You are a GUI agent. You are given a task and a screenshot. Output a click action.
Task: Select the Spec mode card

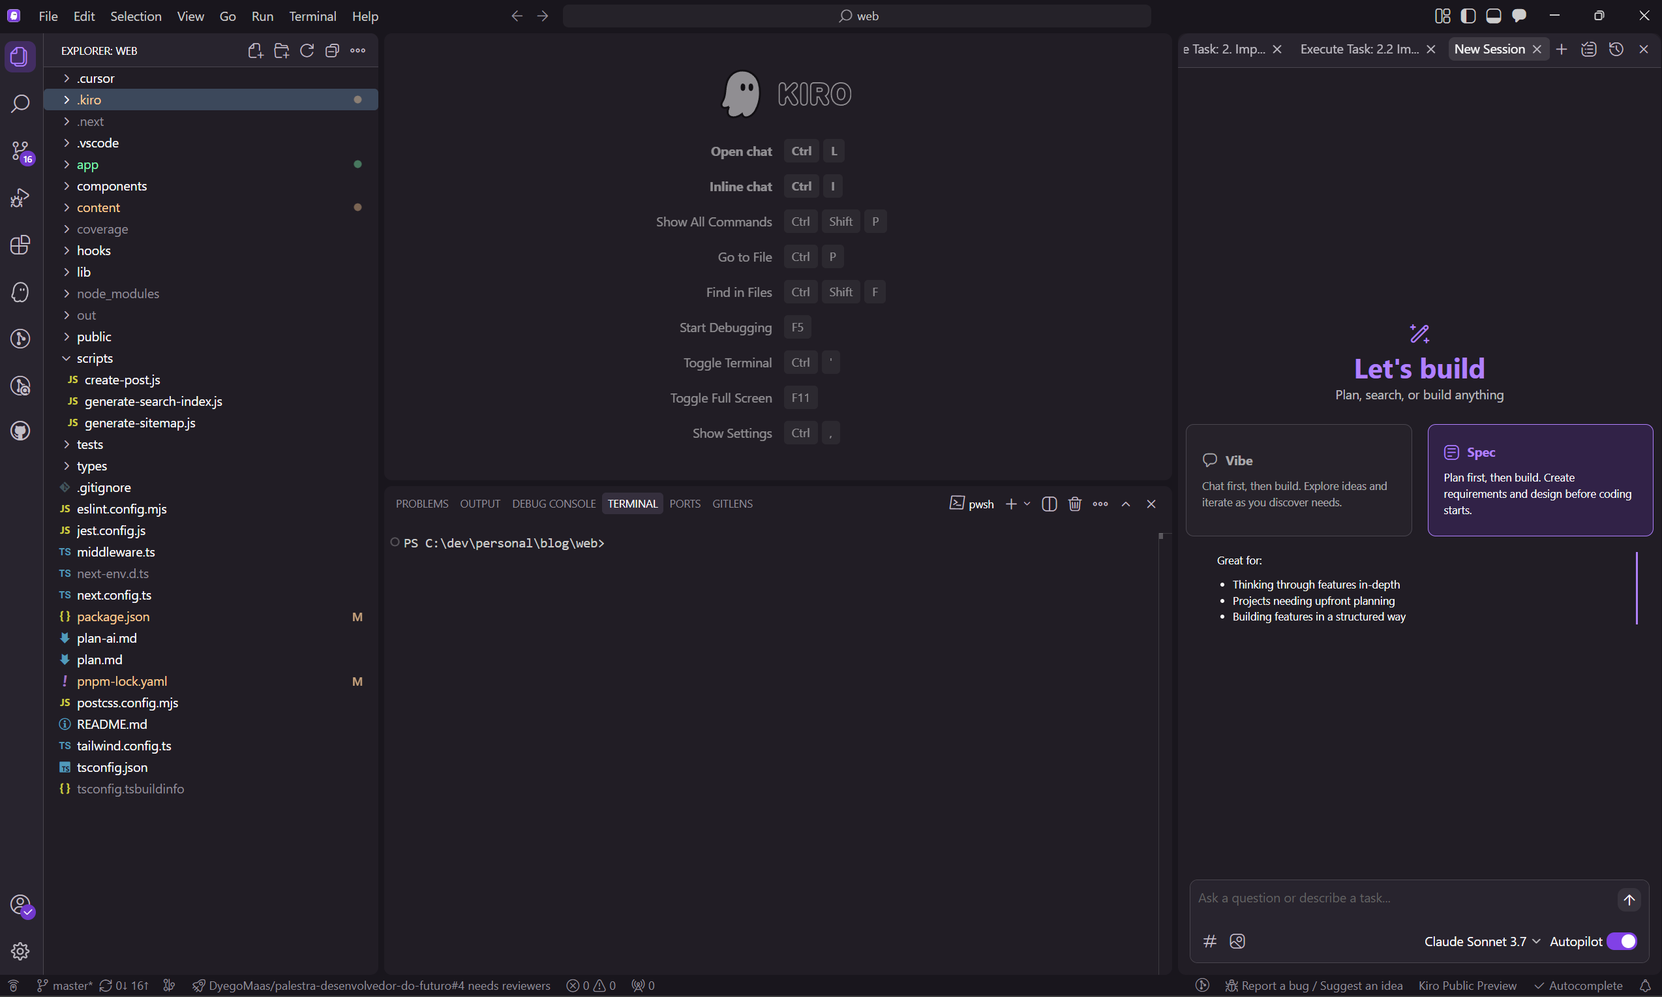(x=1540, y=480)
